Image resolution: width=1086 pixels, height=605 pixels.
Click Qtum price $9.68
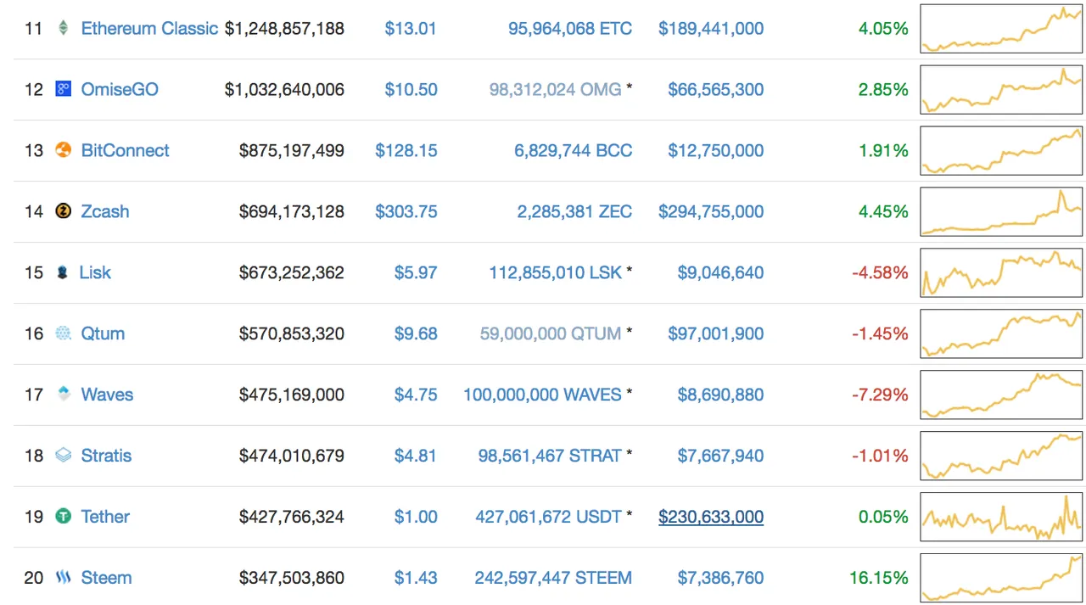click(x=416, y=333)
